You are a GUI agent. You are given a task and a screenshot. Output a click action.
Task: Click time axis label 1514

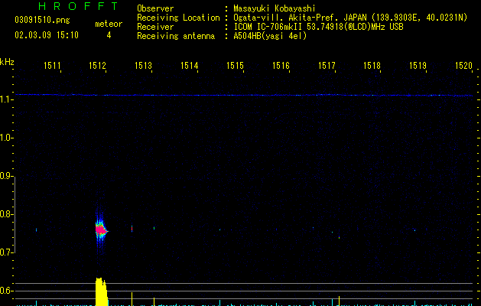coord(190,65)
